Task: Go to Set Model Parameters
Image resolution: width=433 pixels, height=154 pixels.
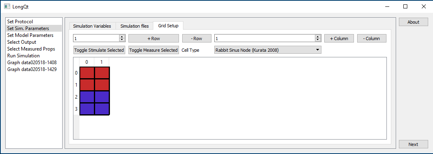Action: click(34, 35)
